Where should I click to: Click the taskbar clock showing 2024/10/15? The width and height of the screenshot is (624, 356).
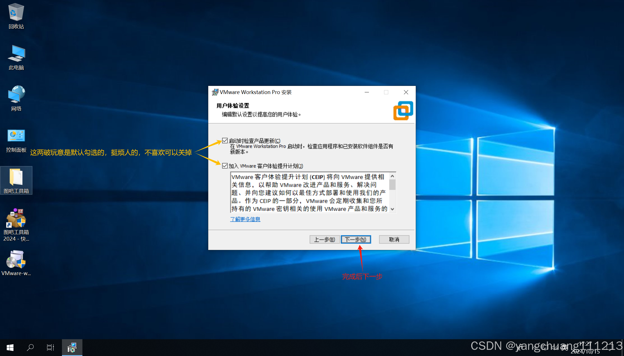click(x=585, y=348)
